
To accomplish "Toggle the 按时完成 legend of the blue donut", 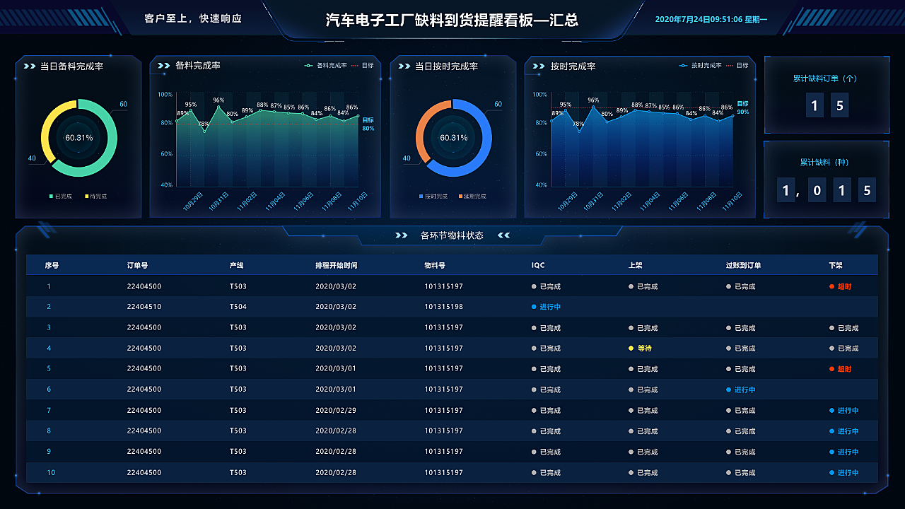I will click(432, 196).
